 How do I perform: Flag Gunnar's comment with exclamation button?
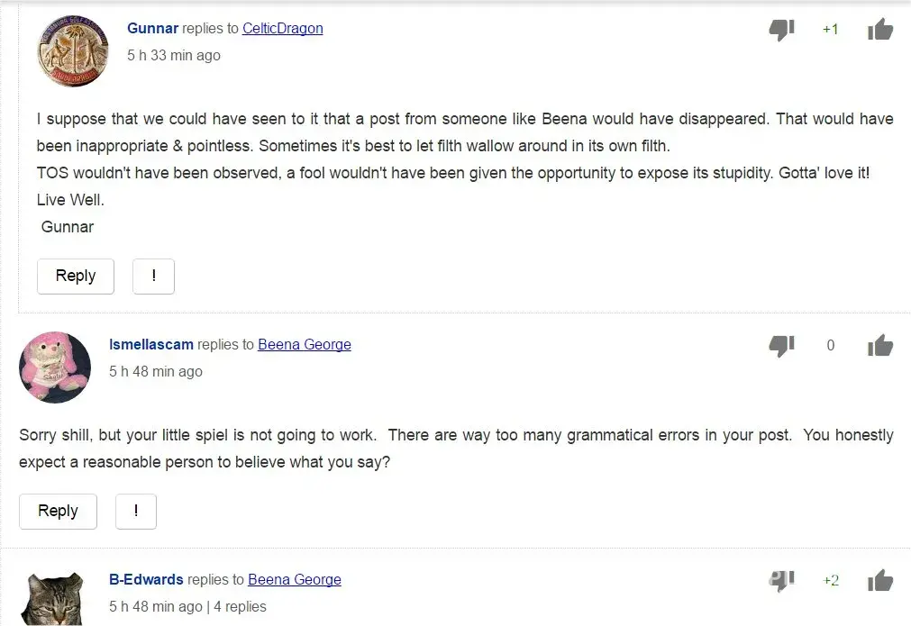(153, 277)
